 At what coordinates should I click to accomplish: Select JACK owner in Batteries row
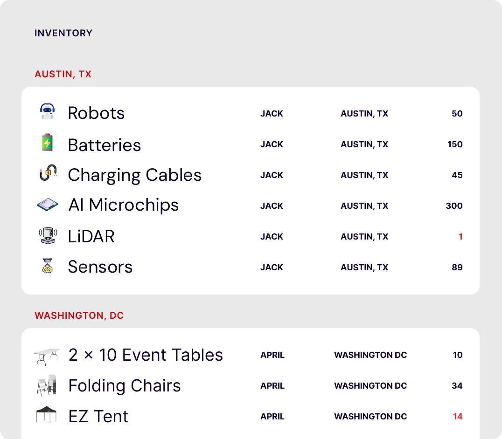pyautogui.click(x=272, y=144)
